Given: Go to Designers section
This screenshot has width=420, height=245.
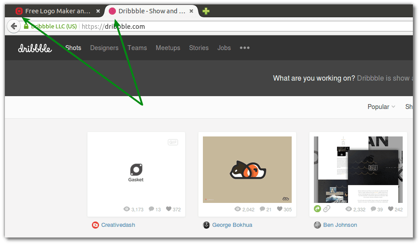Looking at the screenshot, I should pyautogui.click(x=104, y=48).
